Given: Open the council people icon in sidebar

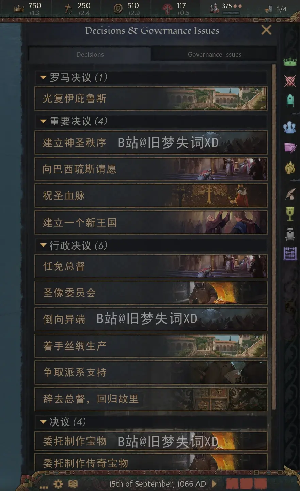Looking at the screenshot, I should tap(290, 128).
